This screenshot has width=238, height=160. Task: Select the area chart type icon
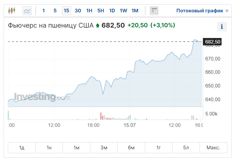click(27, 11)
